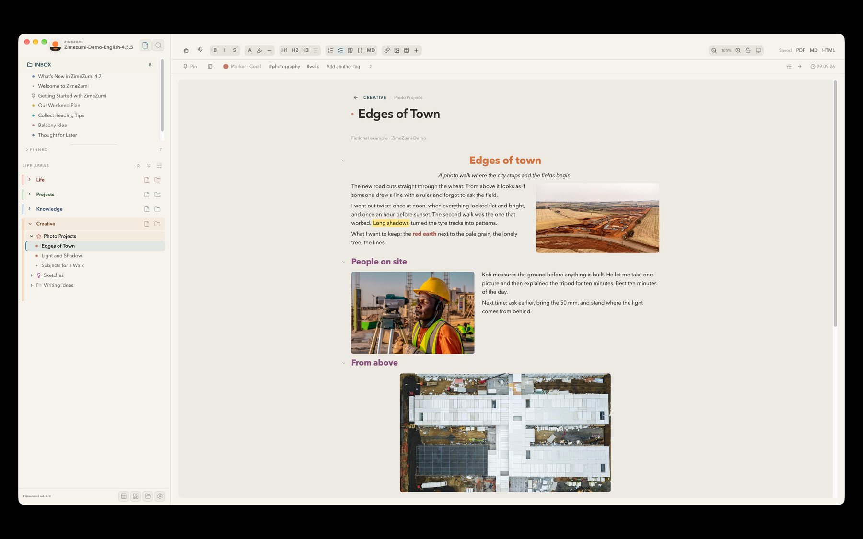Screen dimensions: 863x539
Task: Open the aerial building photo thumbnail
Action: click(505, 433)
